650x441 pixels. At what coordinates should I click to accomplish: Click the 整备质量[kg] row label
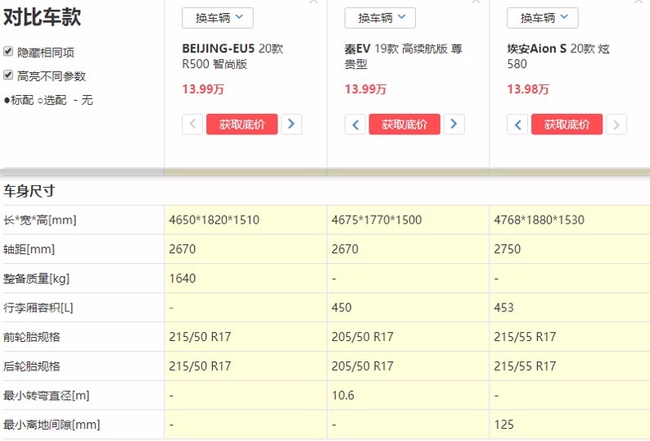click(x=37, y=278)
